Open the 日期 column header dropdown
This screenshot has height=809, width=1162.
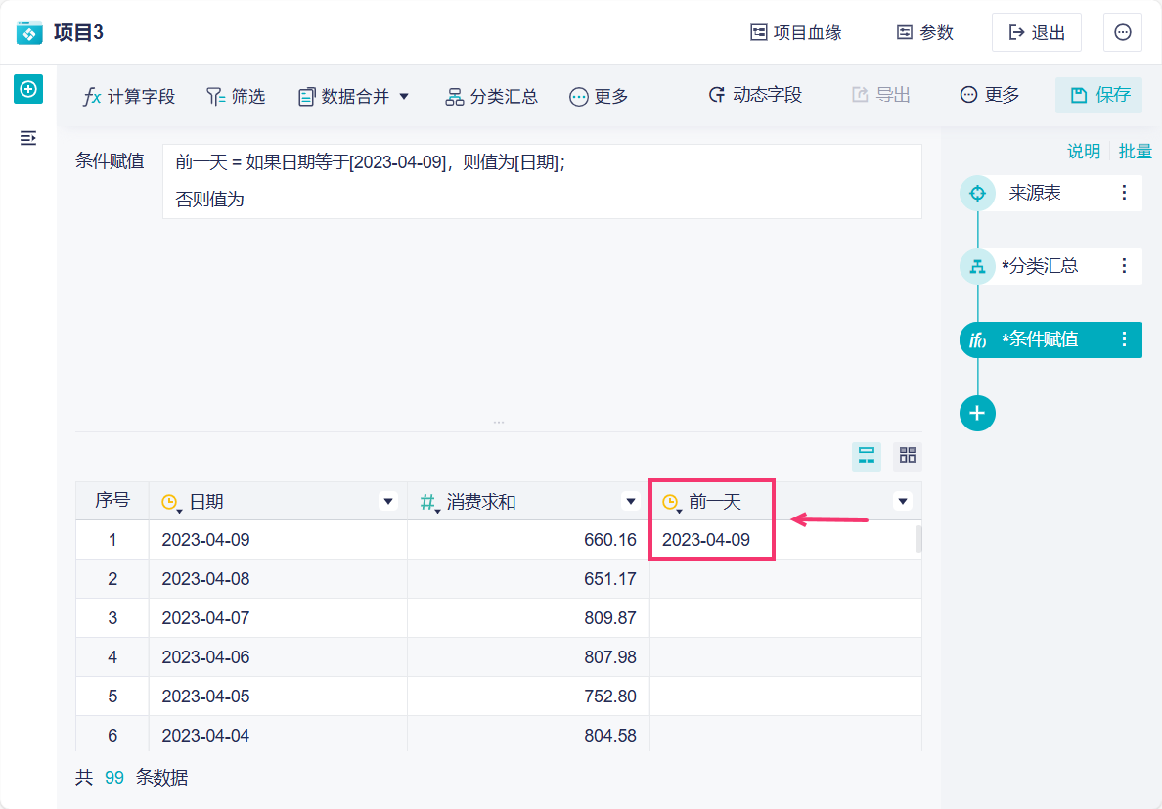(x=388, y=502)
